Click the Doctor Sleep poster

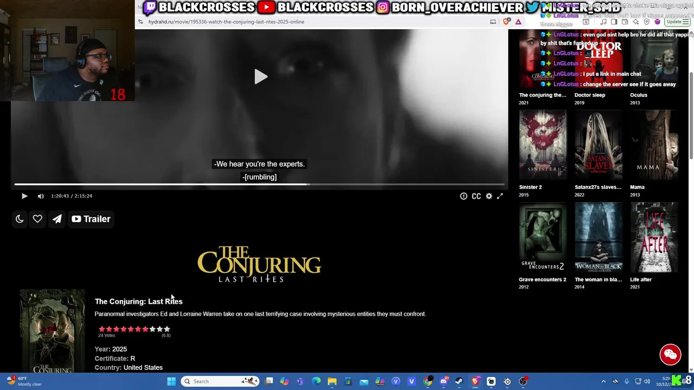(599, 60)
